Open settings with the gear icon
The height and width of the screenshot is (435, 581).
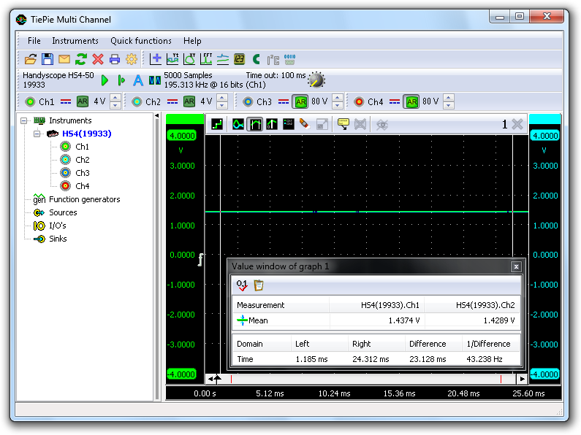[x=131, y=59]
